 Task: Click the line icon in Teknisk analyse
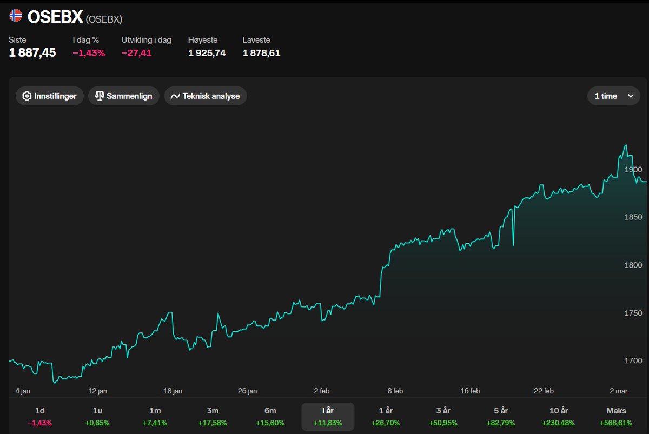(x=175, y=96)
